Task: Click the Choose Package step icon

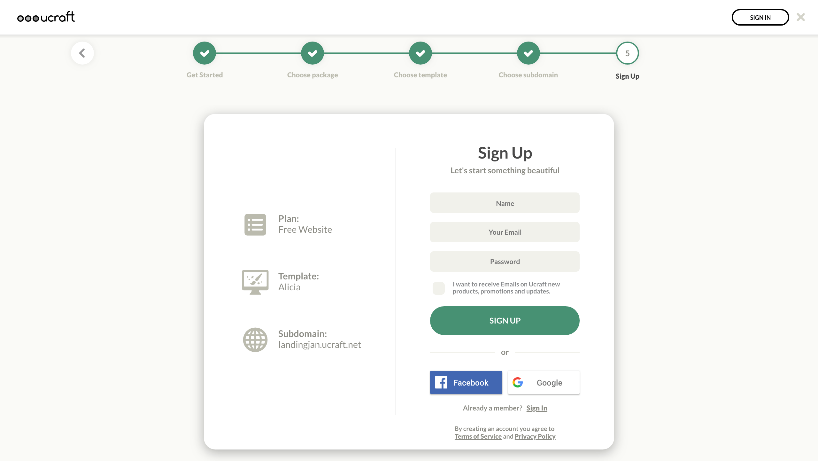Action: (x=313, y=53)
